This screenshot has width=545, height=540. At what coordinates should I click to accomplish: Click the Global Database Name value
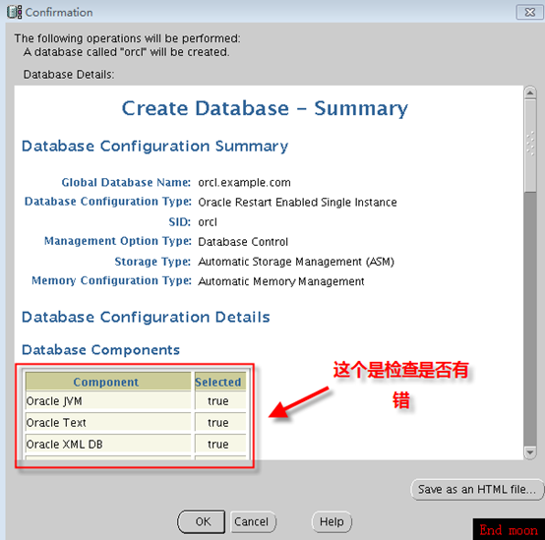[244, 182]
